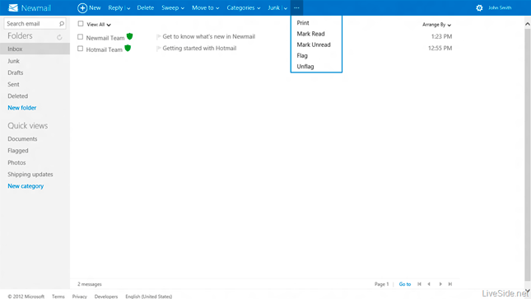Click the more options ellipsis button
Image resolution: width=531 pixels, height=299 pixels.
(x=296, y=7)
